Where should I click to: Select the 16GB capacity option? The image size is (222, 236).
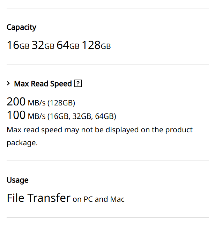pyautogui.click(x=18, y=45)
